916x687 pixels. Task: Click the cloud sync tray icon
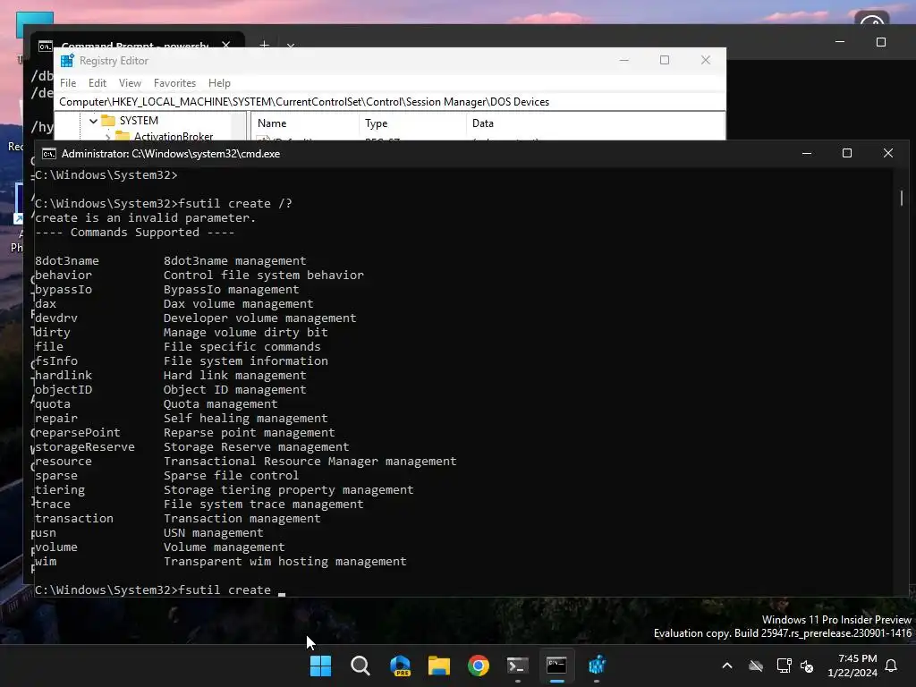pos(756,666)
